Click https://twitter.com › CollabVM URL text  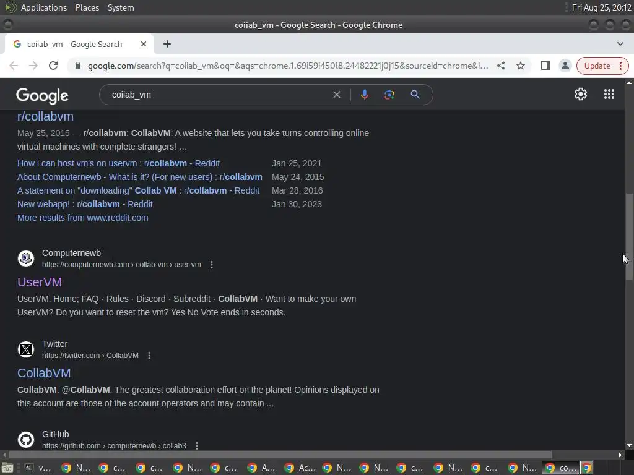pyautogui.click(x=90, y=356)
